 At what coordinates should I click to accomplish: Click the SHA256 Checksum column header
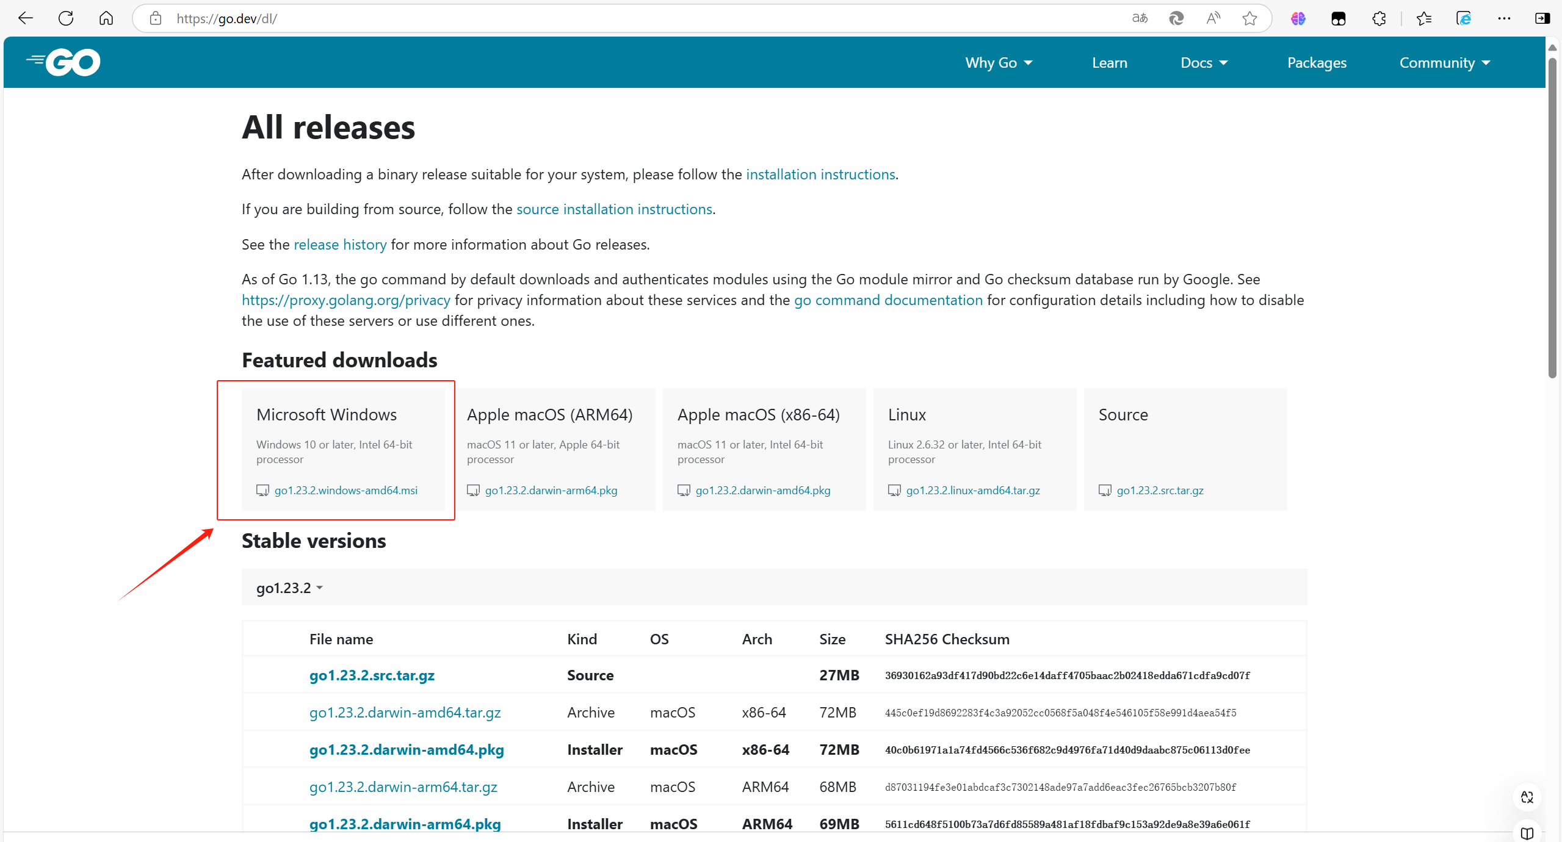coord(947,639)
